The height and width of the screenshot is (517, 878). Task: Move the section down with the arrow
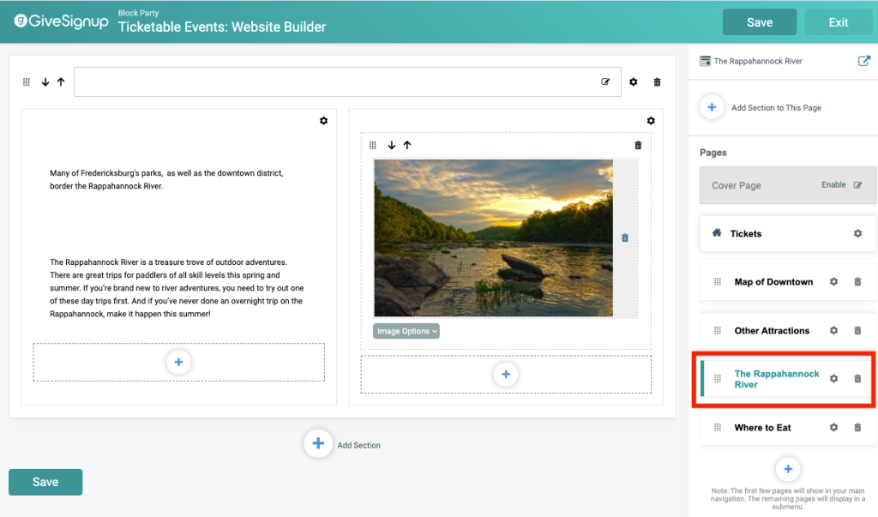[45, 81]
